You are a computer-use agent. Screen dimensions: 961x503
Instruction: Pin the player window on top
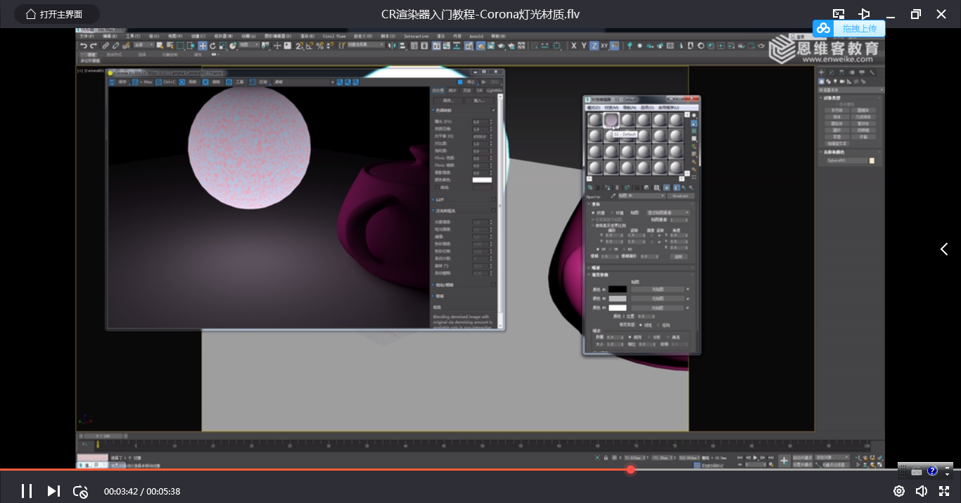865,14
